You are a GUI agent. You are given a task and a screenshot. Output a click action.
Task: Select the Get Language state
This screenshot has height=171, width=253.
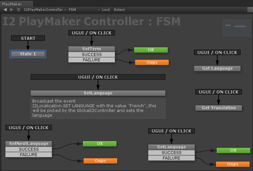pos(217,68)
